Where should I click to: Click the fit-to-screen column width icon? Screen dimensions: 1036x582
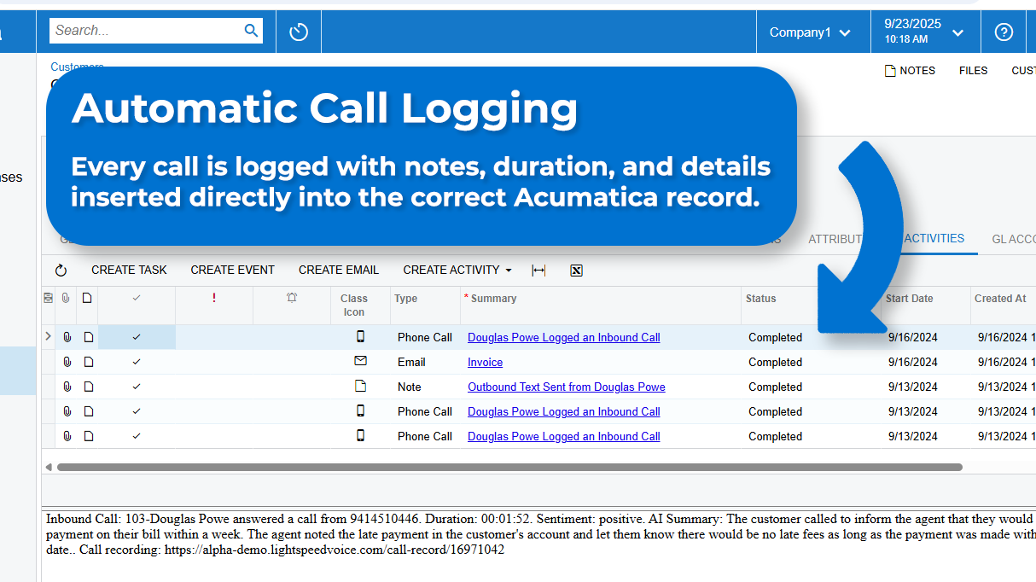tap(538, 271)
